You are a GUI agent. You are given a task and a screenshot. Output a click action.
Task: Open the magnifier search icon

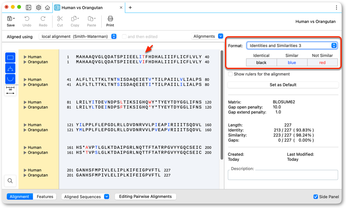pos(10,181)
